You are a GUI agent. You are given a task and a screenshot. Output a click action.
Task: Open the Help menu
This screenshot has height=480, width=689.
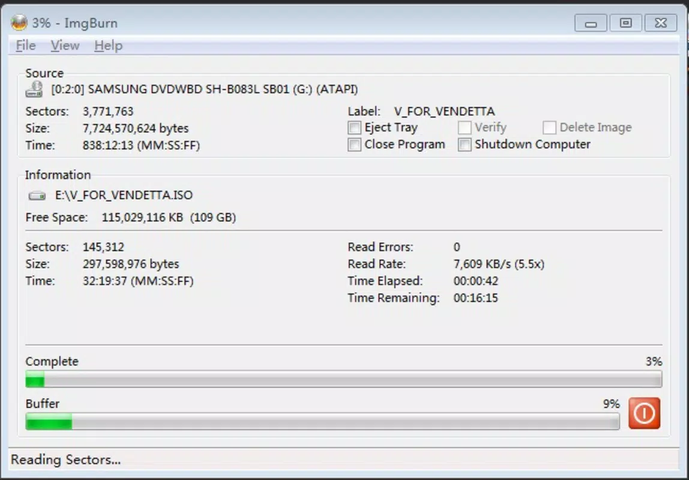click(x=108, y=45)
